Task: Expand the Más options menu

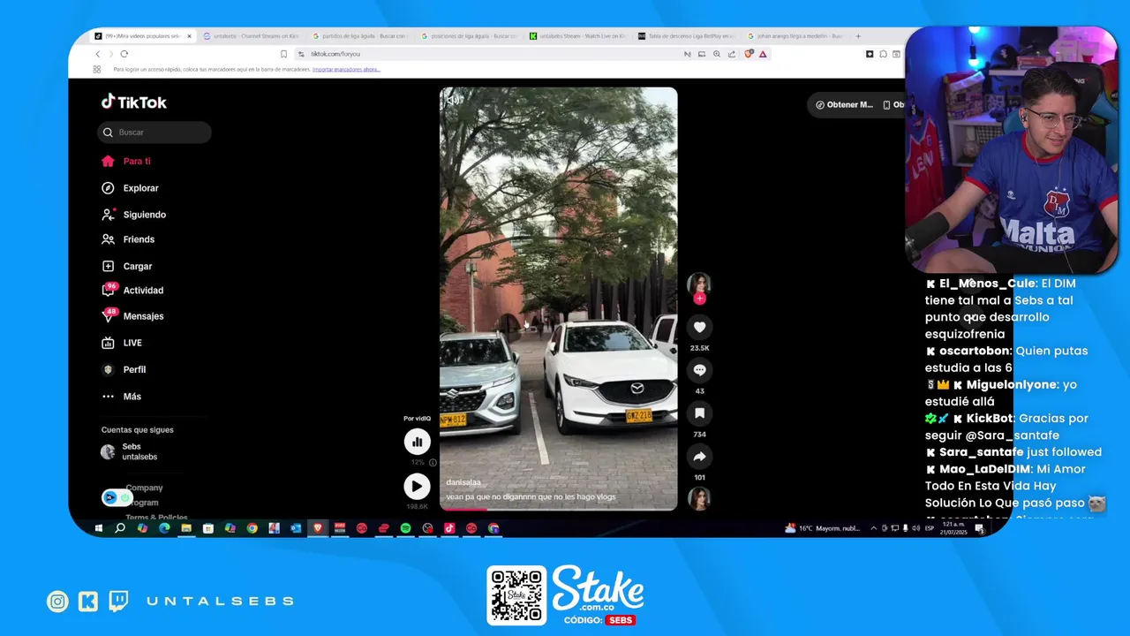Action: tap(121, 397)
